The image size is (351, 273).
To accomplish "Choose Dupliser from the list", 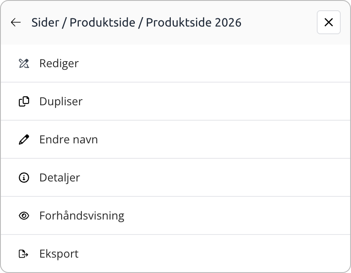I will pos(61,101).
